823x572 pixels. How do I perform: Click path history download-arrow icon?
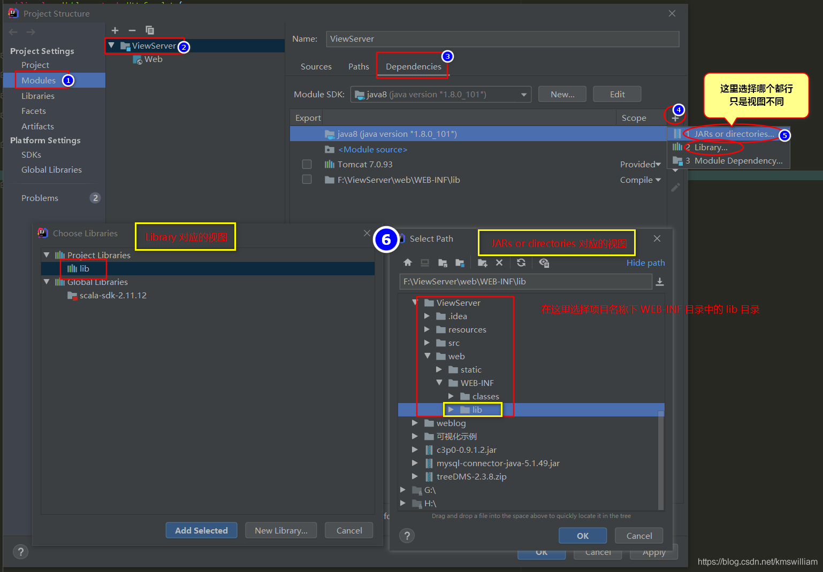click(x=660, y=282)
